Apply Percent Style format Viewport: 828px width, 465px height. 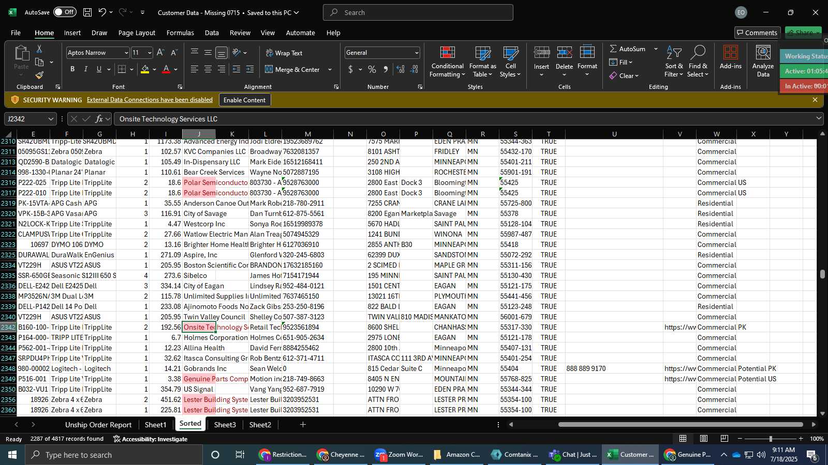point(372,69)
